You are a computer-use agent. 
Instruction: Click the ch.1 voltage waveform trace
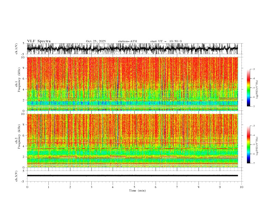tap(132, 49)
